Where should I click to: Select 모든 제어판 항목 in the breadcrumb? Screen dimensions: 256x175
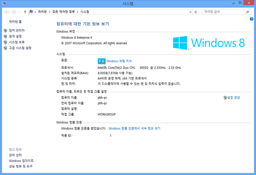tap(64, 12)
